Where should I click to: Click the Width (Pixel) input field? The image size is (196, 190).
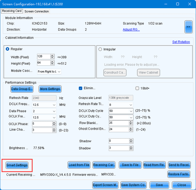(x=44, y=57)
